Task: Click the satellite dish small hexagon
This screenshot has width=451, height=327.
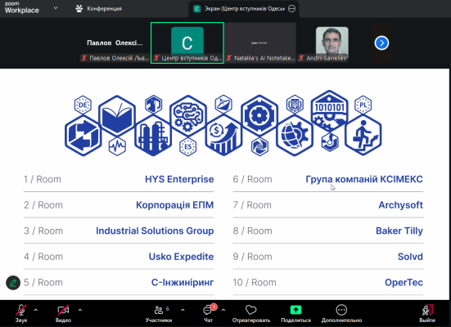Action: point(223,104)
